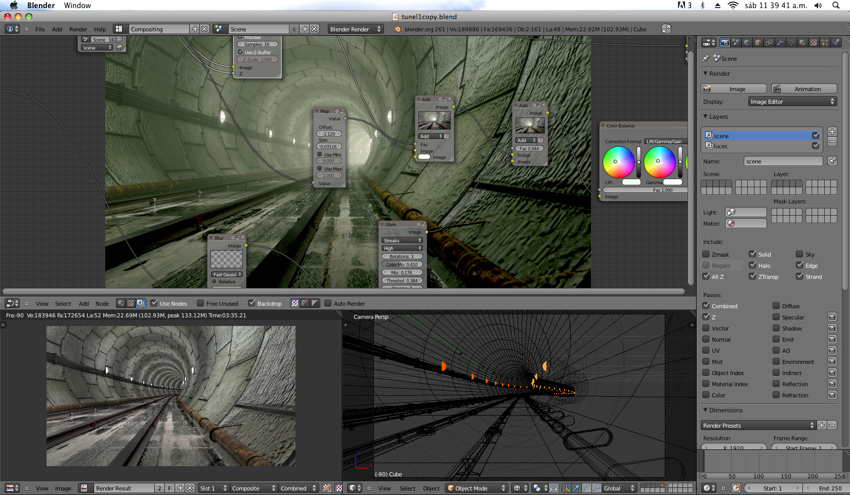850x495 pixels.
Task: Enable Free Unused checkbox
Action: pyautogui.click(x=200, y=303)
